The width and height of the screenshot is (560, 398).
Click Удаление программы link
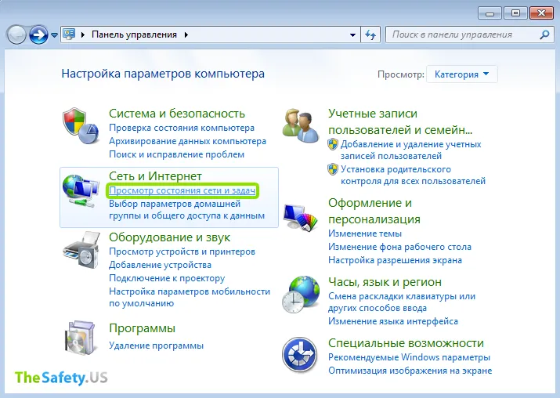pos(156,346)
